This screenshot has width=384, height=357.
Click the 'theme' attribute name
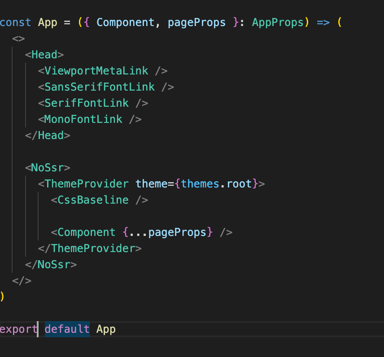pos(151,184)
